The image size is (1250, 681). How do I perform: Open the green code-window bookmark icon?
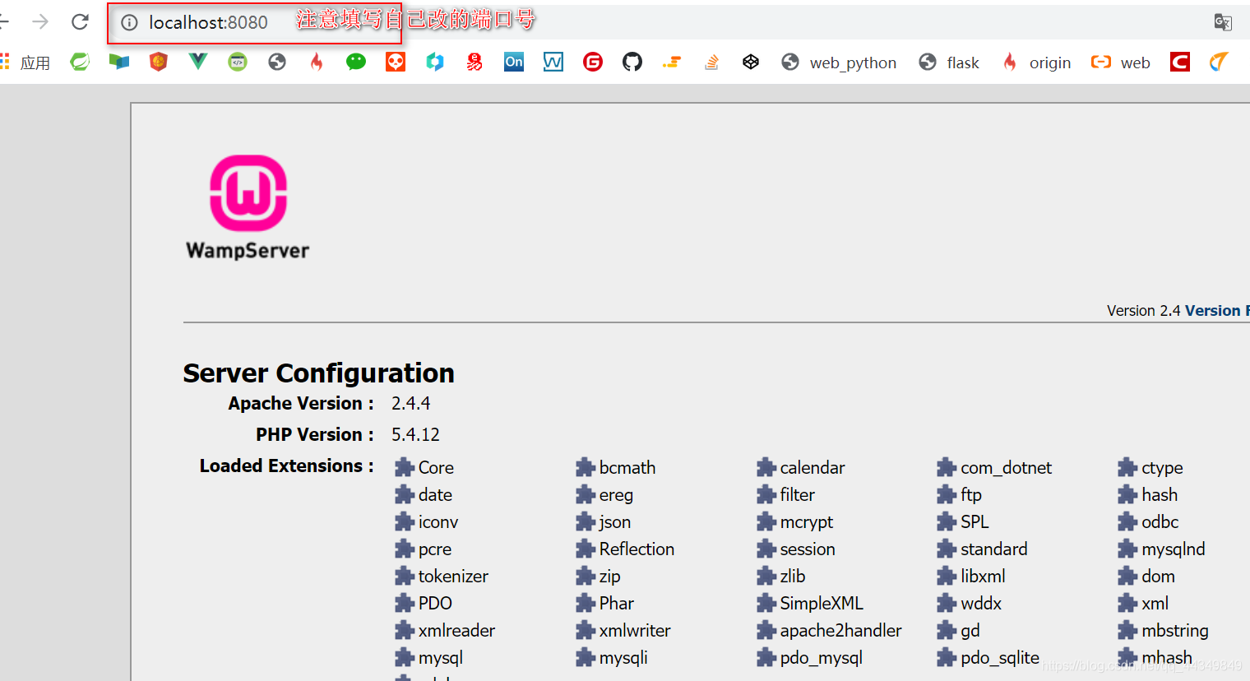238,62
